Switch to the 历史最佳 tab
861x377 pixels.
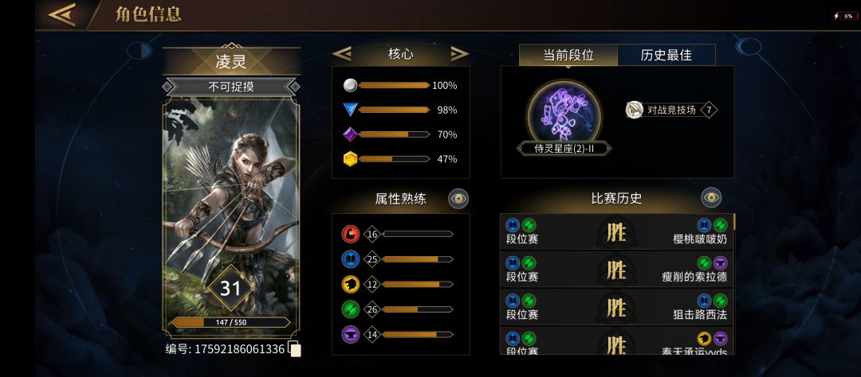click(666, 56)
